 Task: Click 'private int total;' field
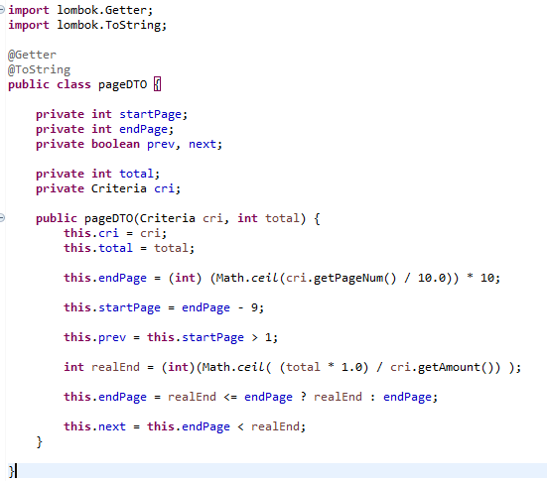point(97,174)
